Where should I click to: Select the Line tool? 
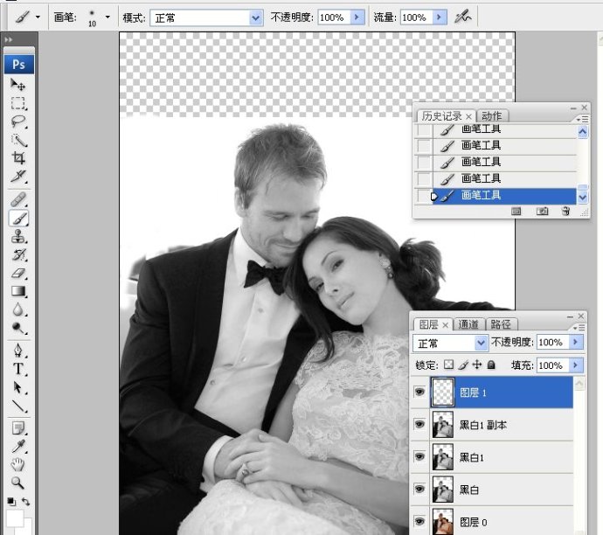[17, 406]
